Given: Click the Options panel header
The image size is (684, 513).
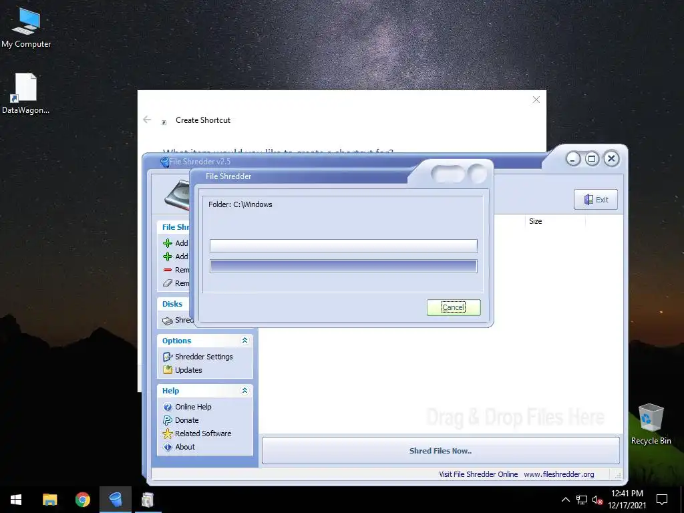Looking at the screenshot, I should point(204,341).
